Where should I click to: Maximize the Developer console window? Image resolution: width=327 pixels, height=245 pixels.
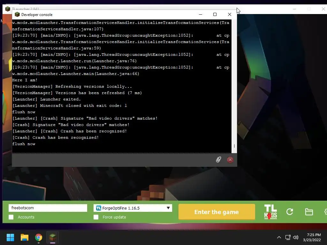[215, 14]
